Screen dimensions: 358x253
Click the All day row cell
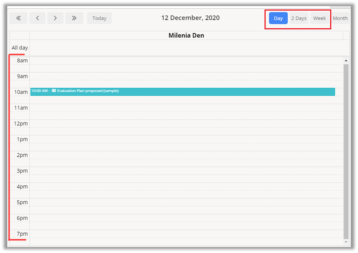click(186, 48)
